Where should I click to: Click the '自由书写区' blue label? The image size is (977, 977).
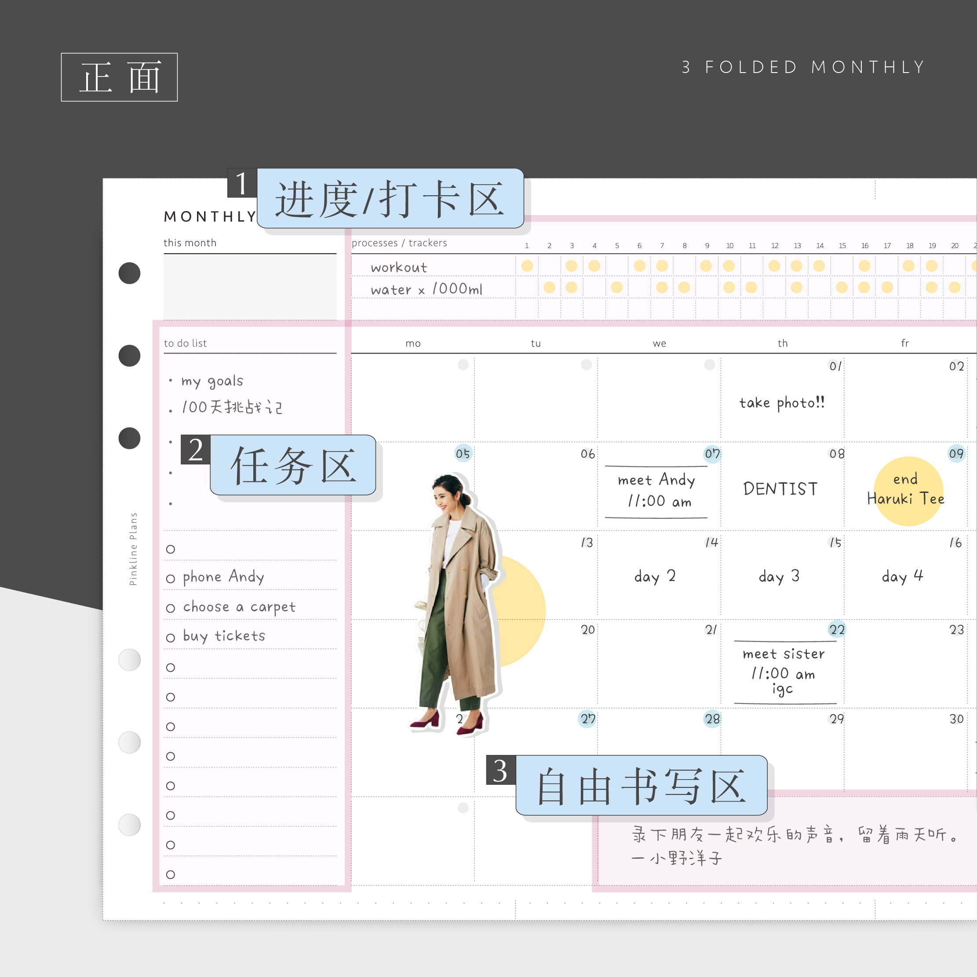point(641,785)
